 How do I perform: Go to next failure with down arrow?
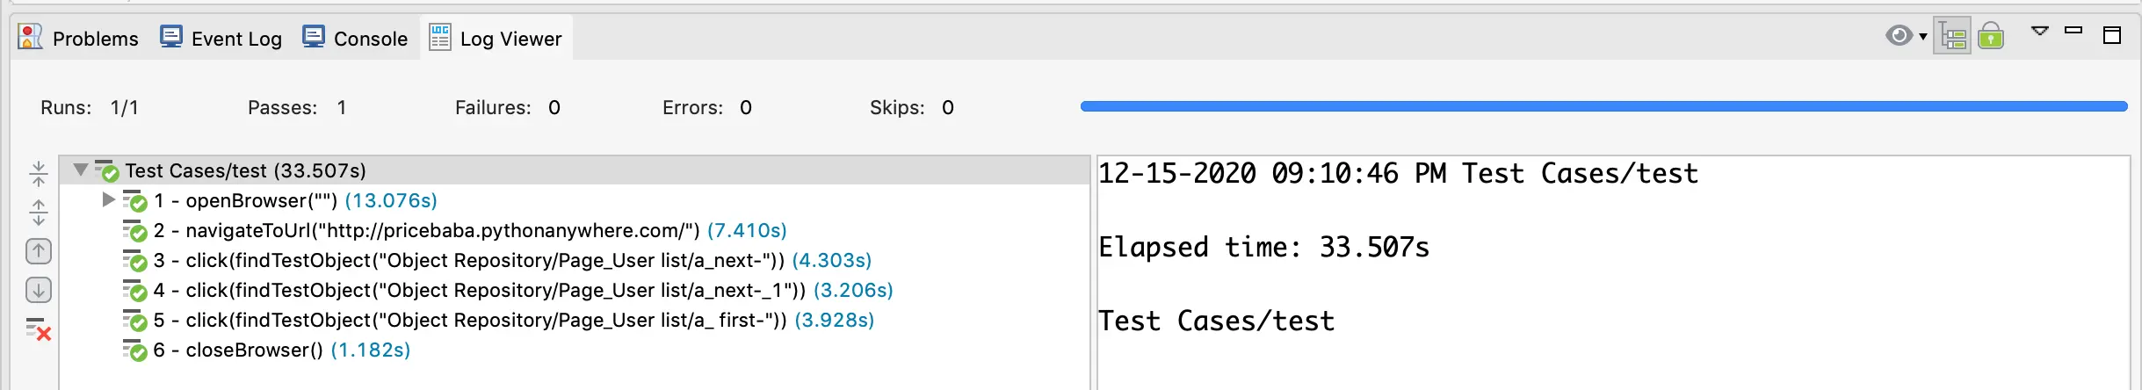38,290
